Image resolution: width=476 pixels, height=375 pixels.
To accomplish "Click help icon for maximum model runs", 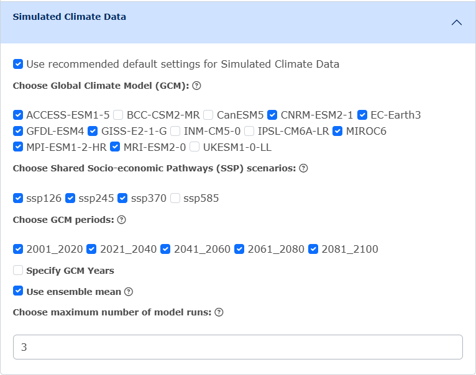I will pos(219,312).
